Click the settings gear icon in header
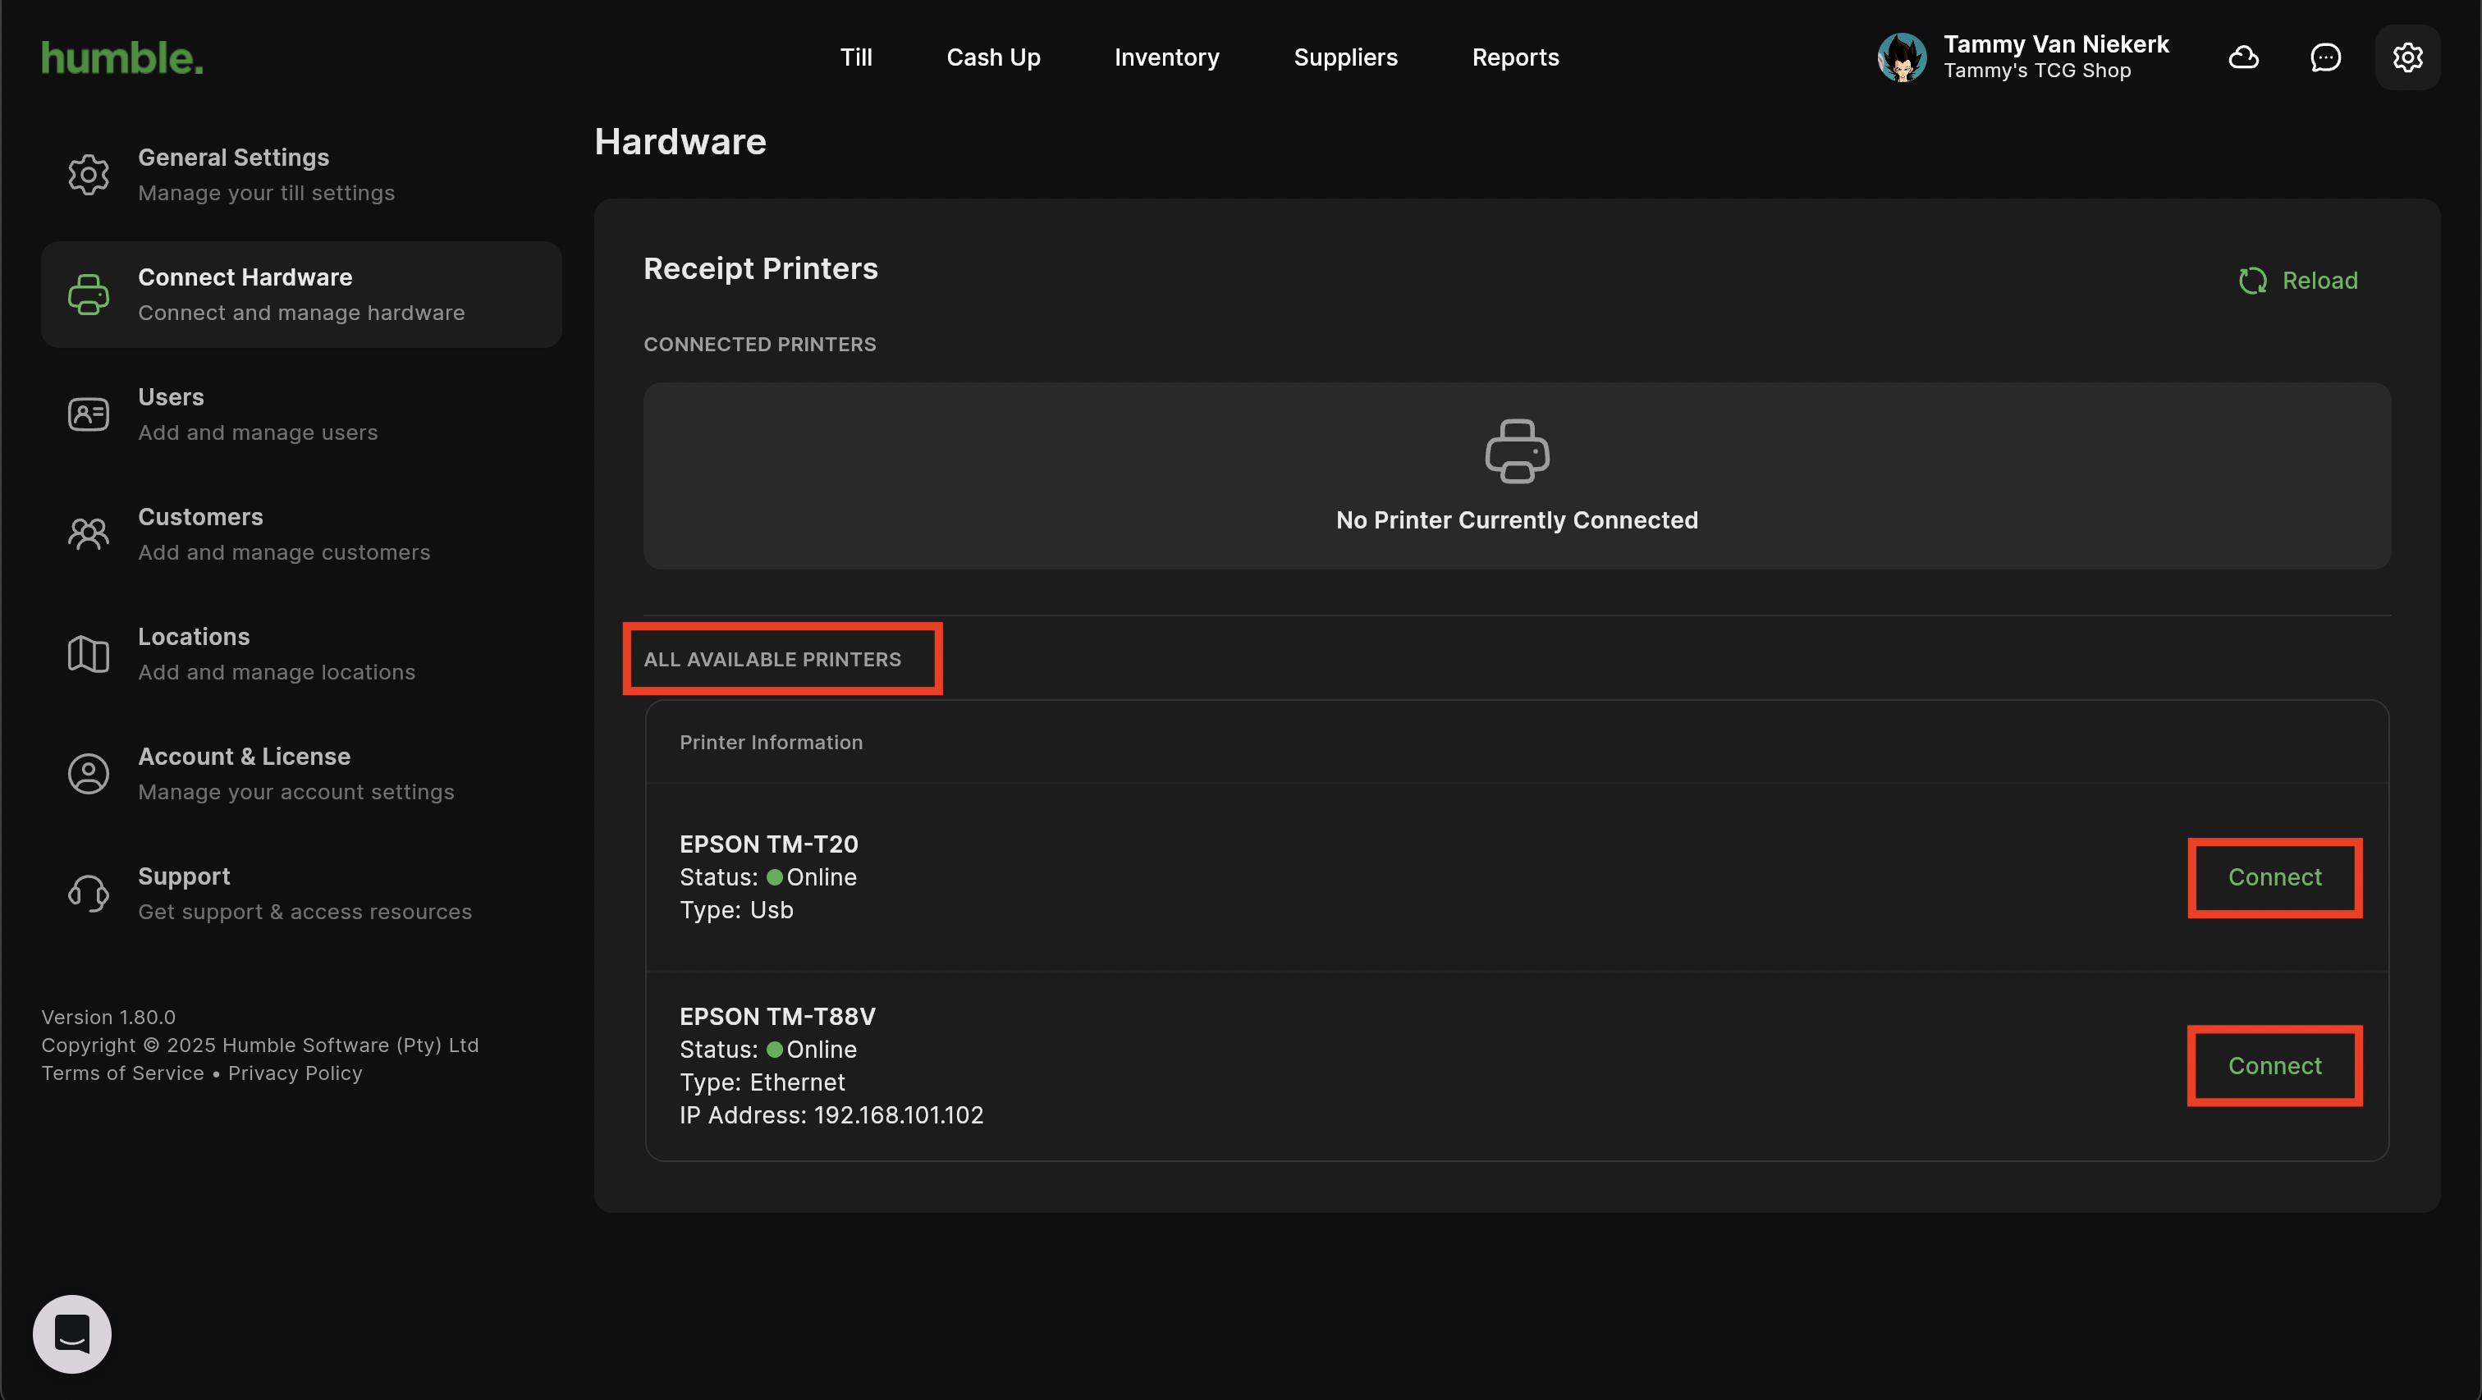Image resolution: width=2482 pixels, height=1400 pixels. point(2406,57)
